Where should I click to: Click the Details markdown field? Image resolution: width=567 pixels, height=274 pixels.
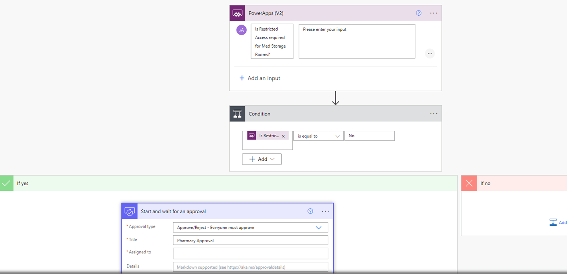click(250, 267)
